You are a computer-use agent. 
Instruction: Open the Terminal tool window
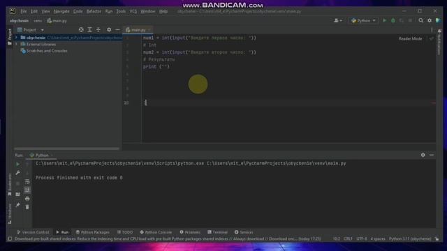tap(217, 232)
